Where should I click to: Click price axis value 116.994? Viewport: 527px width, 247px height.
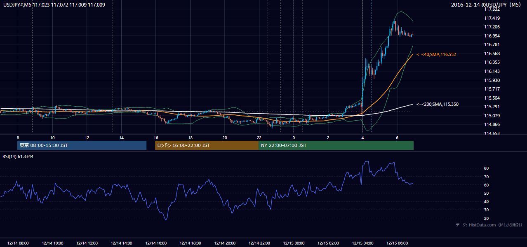(x=492, y=36)
